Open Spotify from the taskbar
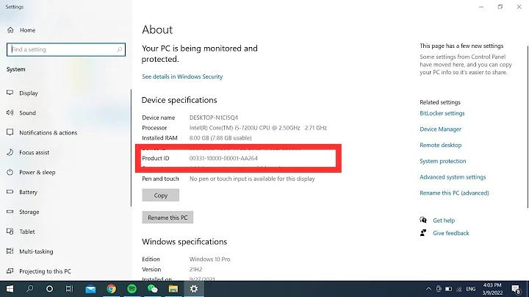Viewport: 529px width, 297px height. [132, 289]
